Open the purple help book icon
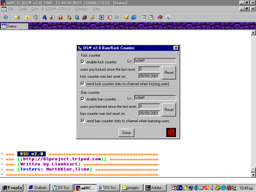This screenshot has width=256, height=192. tap(160, 17)
